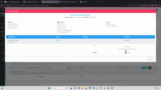This screenshot has width=161, height=90.
Task: Open the Firefox application menu
Action: [x=159, y=5]
